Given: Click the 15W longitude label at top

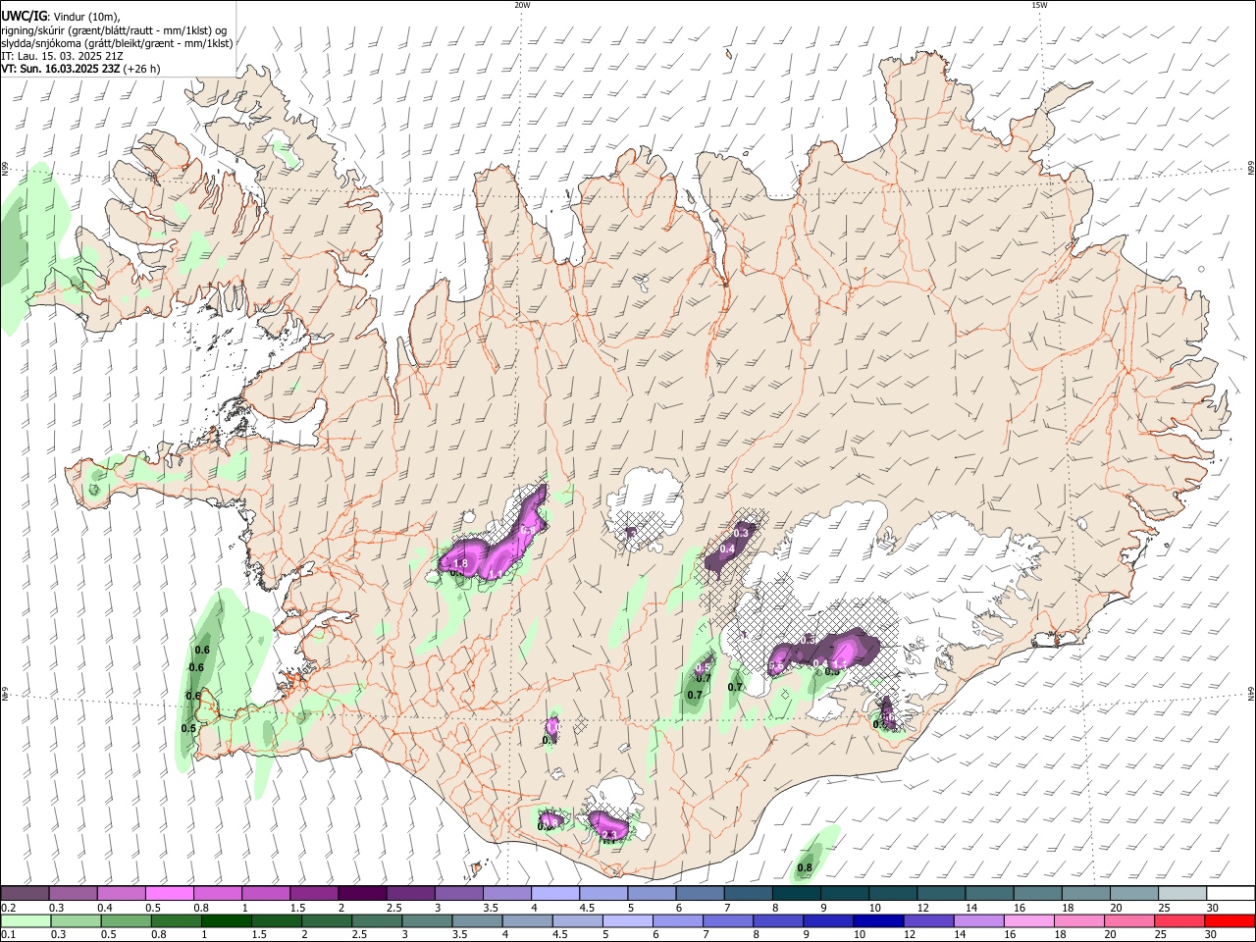Looking at the screenshot, I should (x=1039, y=5).
